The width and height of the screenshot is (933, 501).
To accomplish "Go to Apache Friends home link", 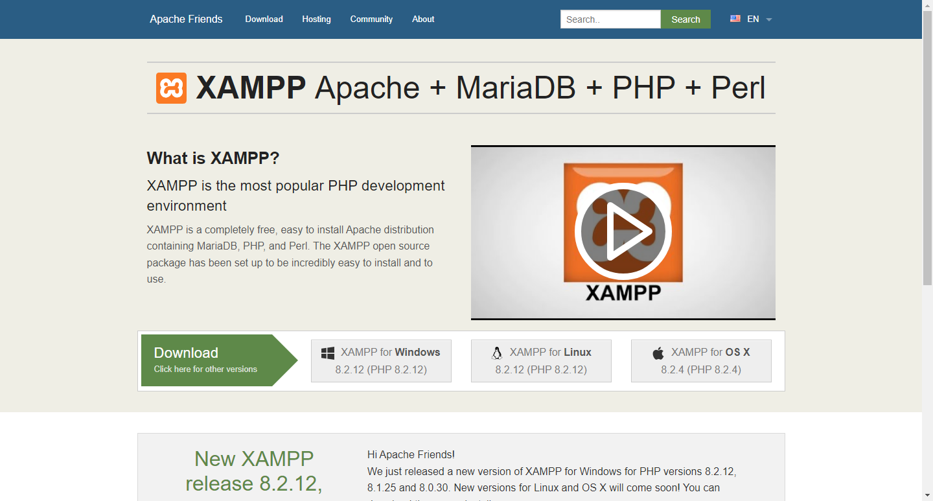I will [186, 19].
